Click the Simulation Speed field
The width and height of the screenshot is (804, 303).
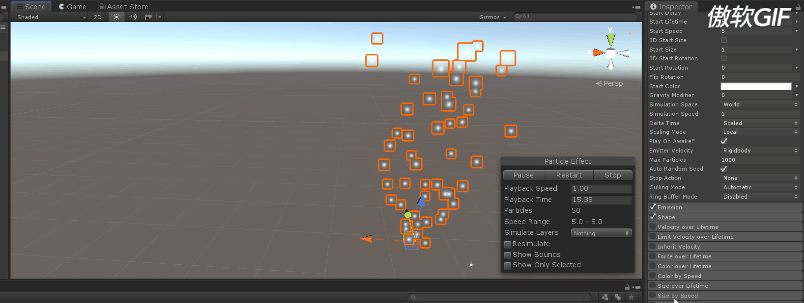[x=760, y=114]
